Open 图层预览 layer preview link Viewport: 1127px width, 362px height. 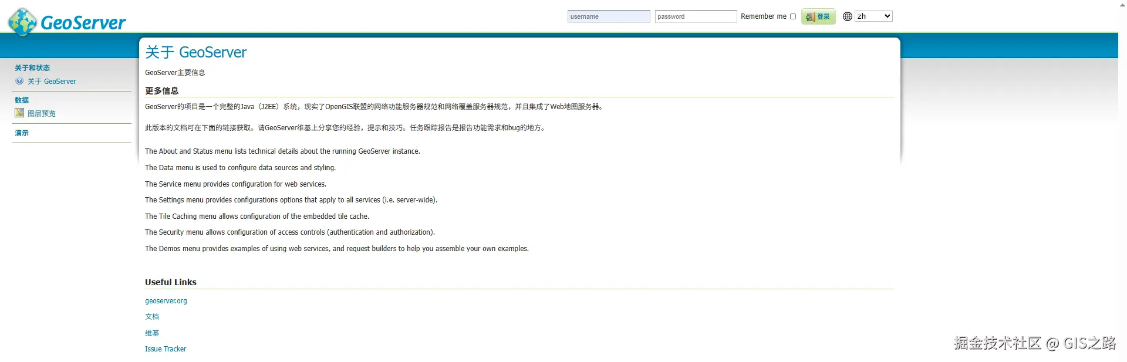(x=42, y=113)
